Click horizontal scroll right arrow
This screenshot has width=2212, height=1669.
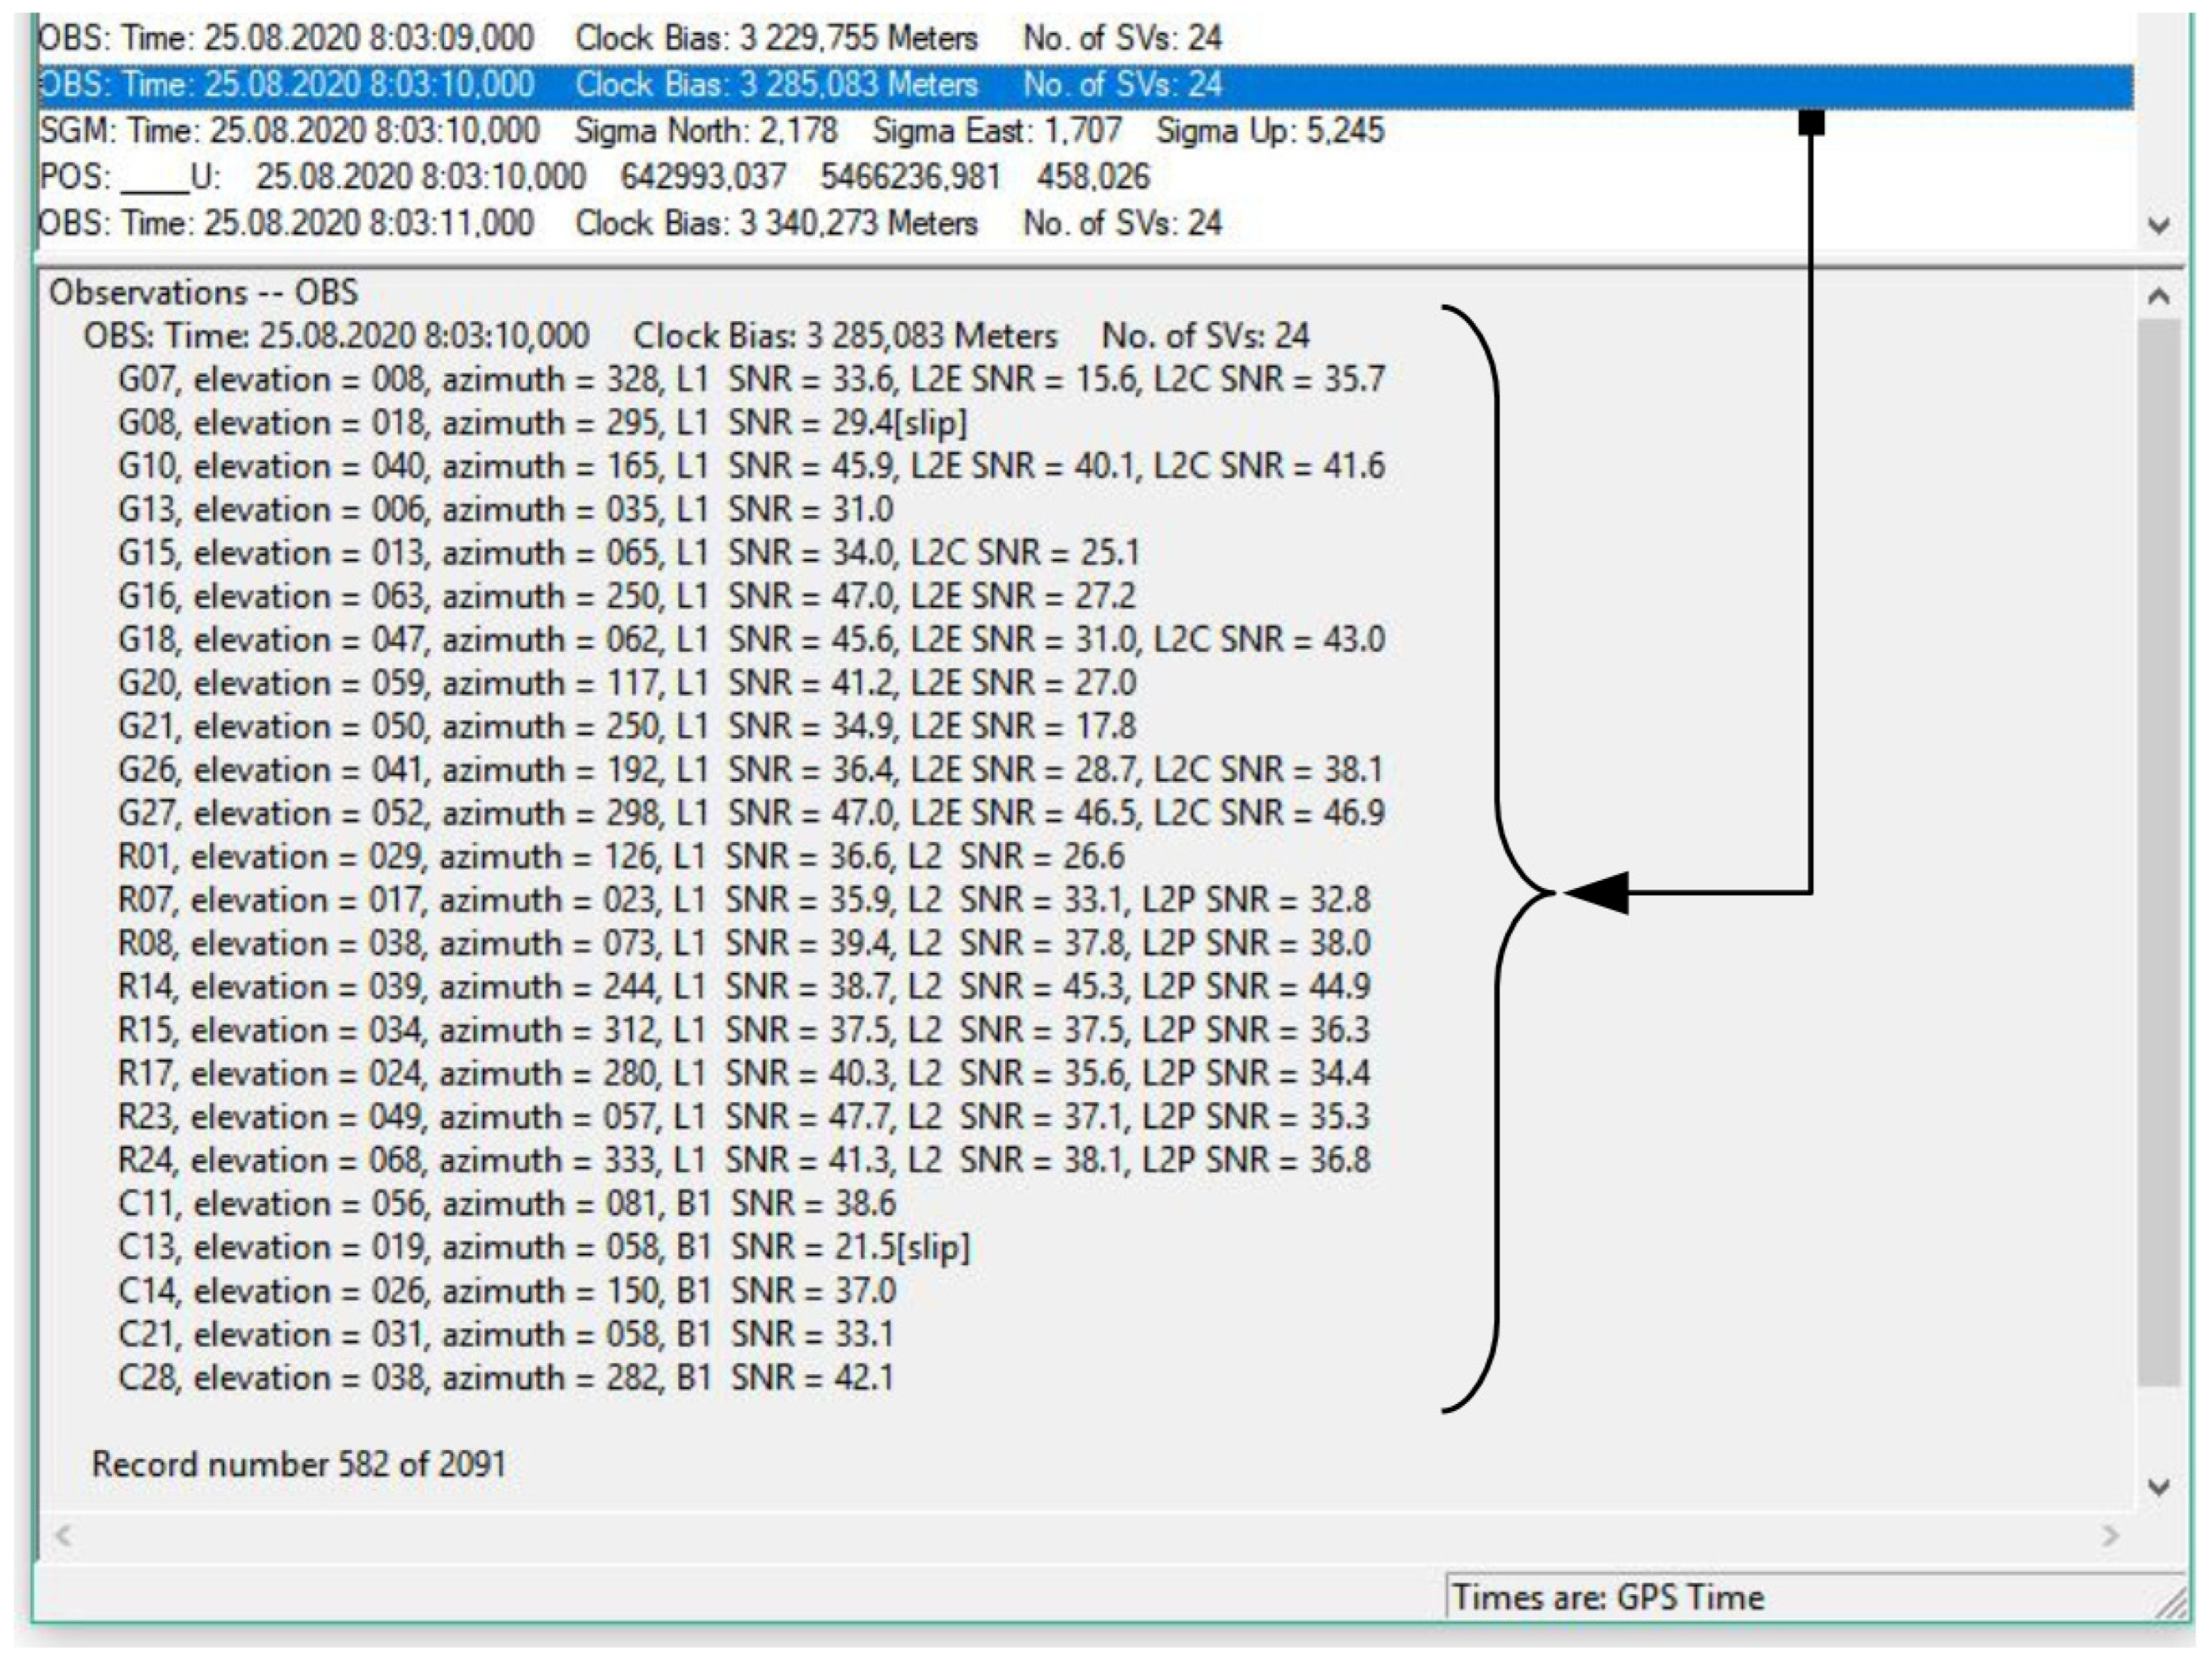(x=2110, y=1535)
